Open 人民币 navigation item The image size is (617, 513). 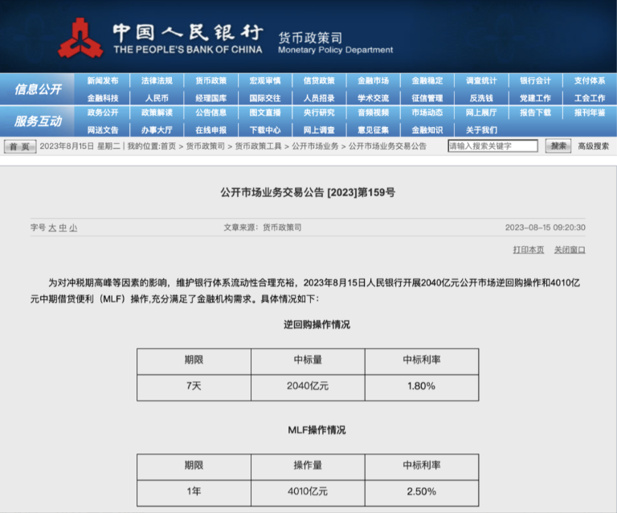(157, 98)
